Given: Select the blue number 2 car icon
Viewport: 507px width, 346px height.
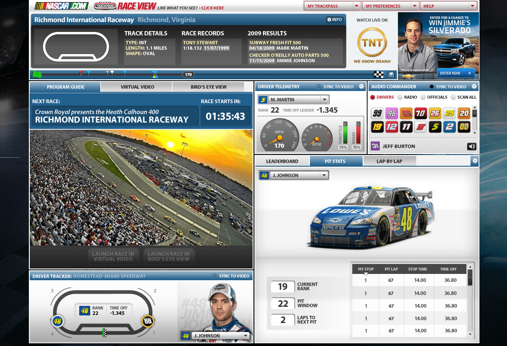Looking at the screenshot, I should [x=449, y=127].
